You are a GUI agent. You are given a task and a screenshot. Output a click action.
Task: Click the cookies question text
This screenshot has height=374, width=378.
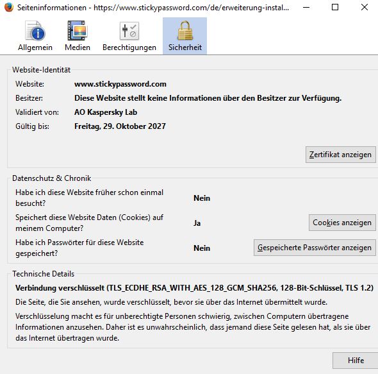click(90, 223)
